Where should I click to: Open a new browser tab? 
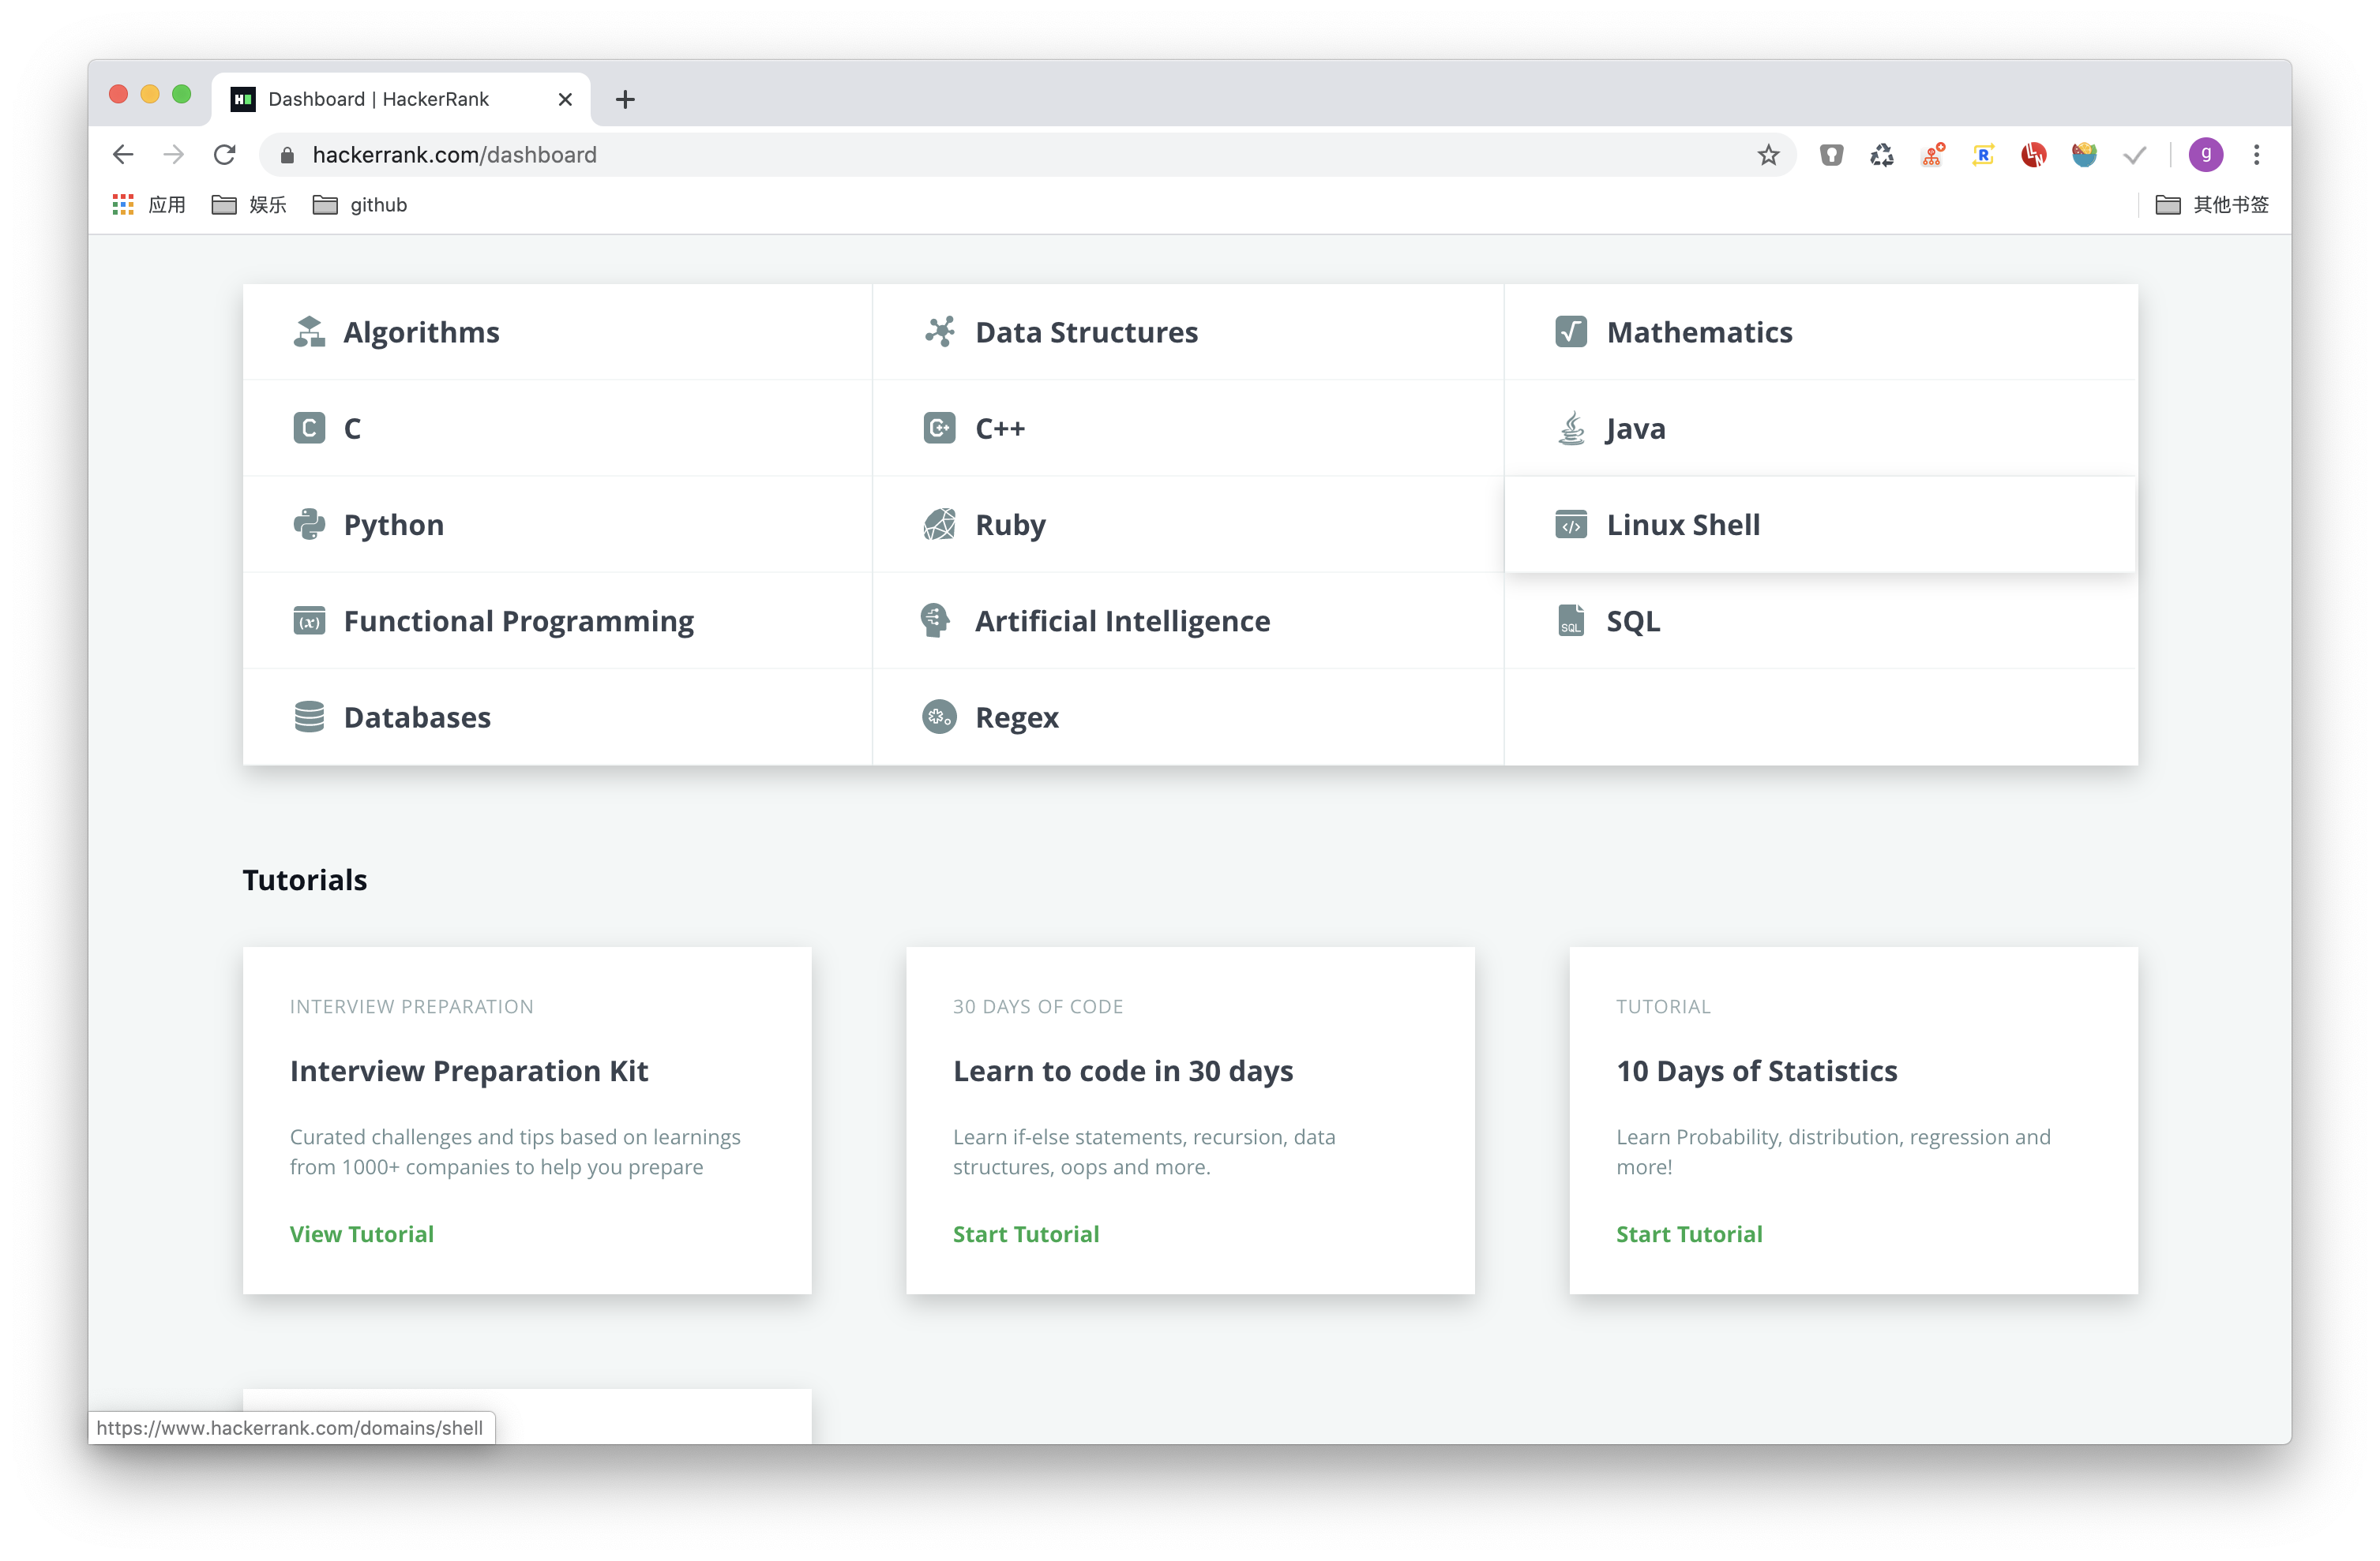coord(625,99)
